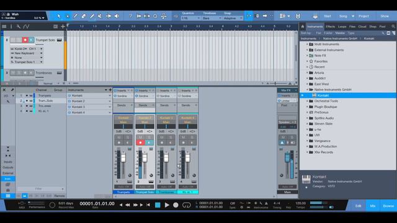Screen dimensions: 397x223
Task: Show automation curve icon
Action: pyautogui.click(x=26, y=26)
